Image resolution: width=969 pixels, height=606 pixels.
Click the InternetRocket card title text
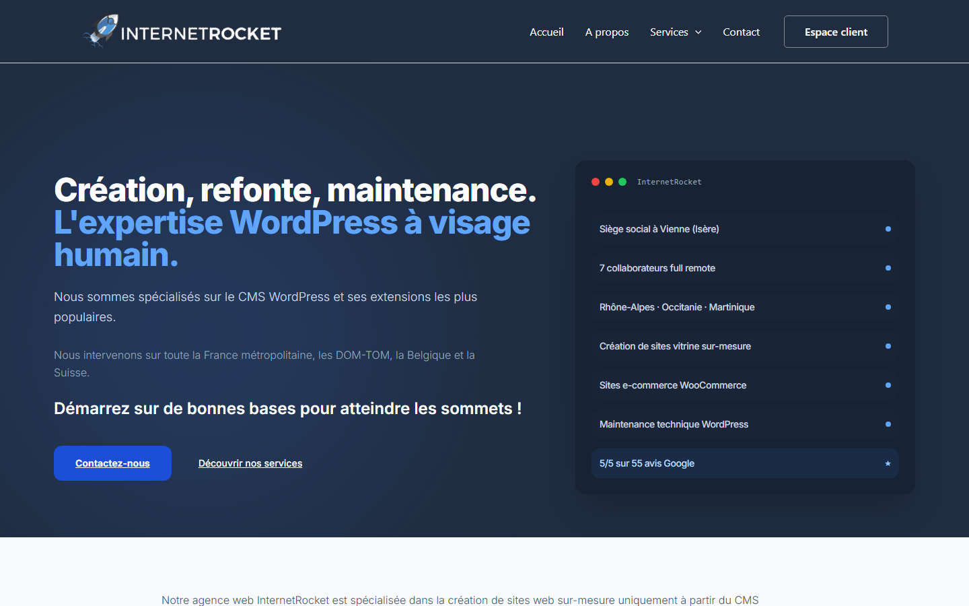(670, 182)
